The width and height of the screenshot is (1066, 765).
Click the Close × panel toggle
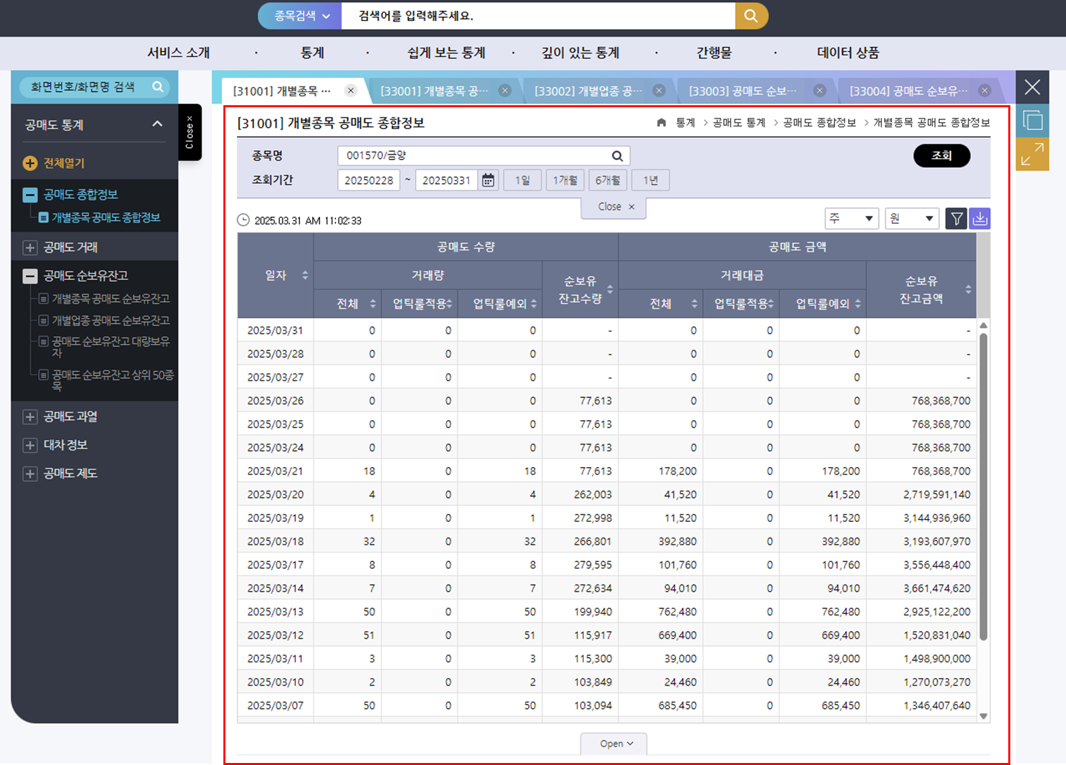click(614, 207)
